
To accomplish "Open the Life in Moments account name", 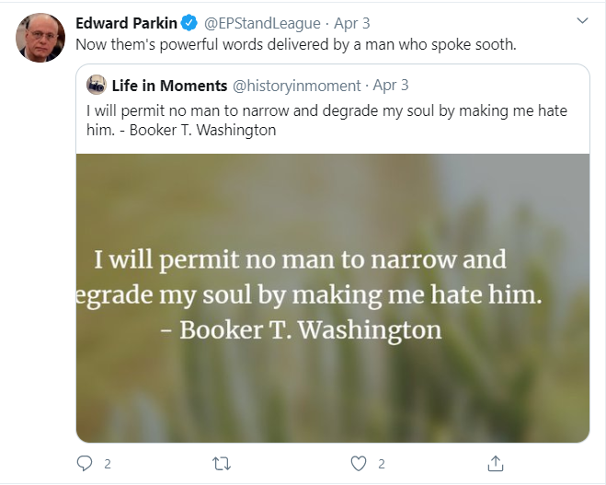I will tap(169, 86).
